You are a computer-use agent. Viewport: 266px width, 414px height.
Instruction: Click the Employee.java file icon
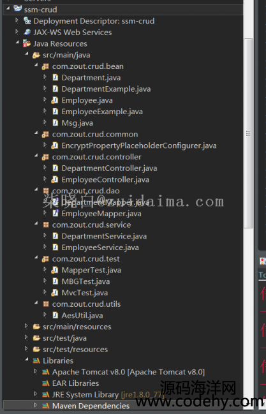coord(55,100)
